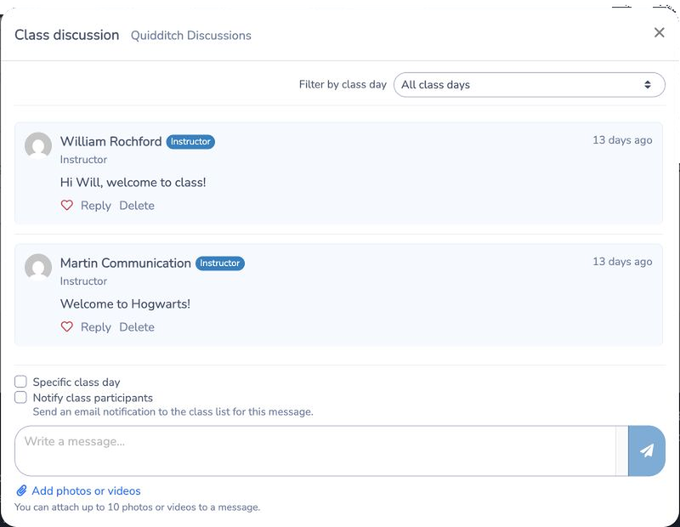Click the paperclip attachment icon

[21, 490]
